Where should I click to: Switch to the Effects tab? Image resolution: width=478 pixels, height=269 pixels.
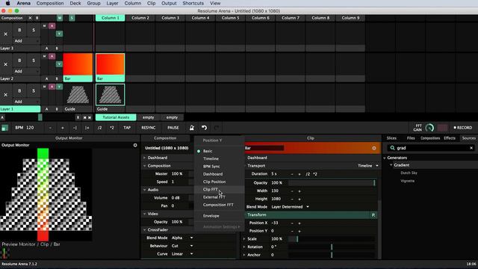tap(450, 138)
